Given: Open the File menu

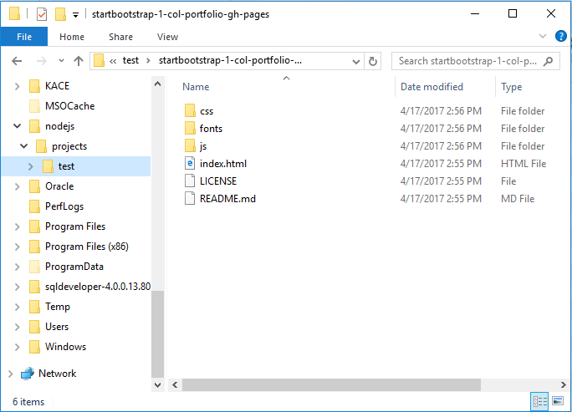Looking at the screenshot, I should point(24,37).
